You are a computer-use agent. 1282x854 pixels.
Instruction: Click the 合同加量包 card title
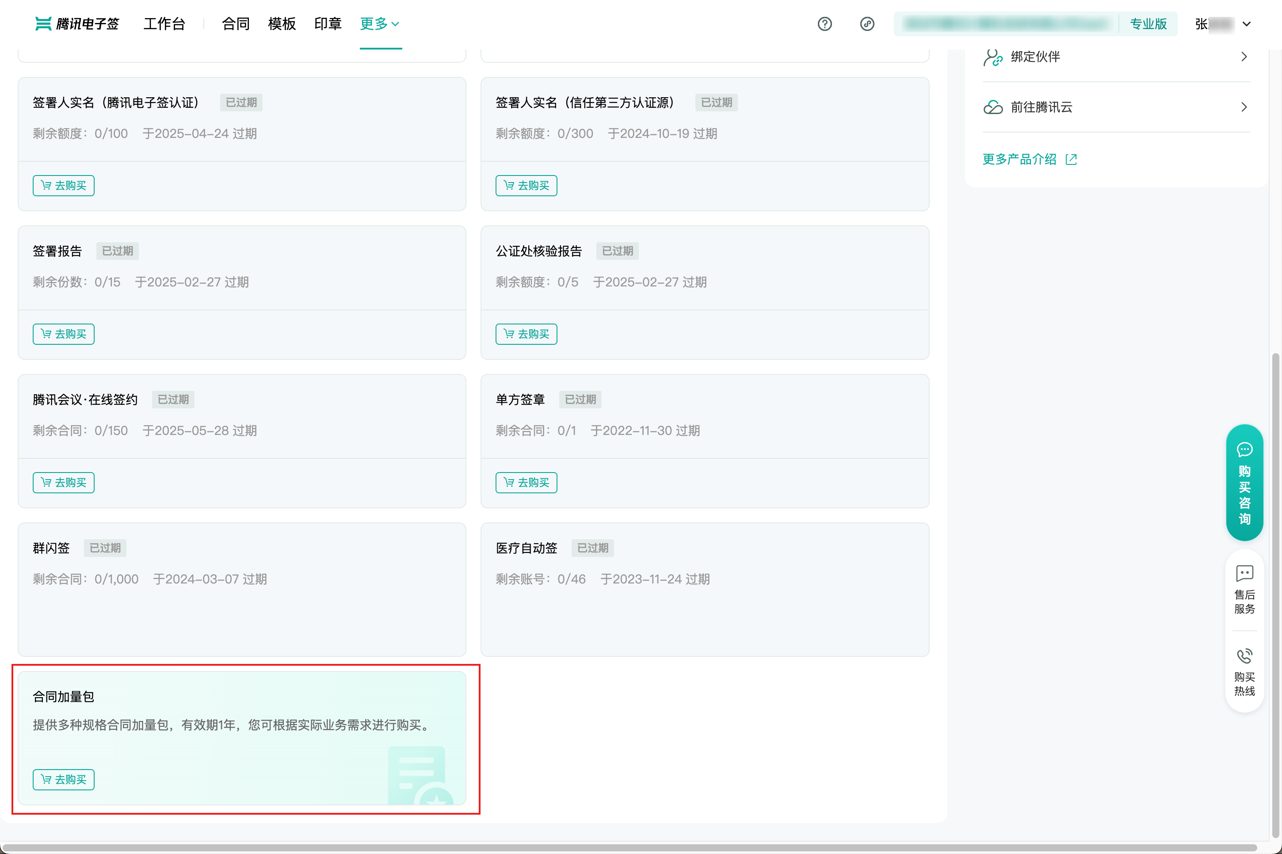tap(64, 697)
